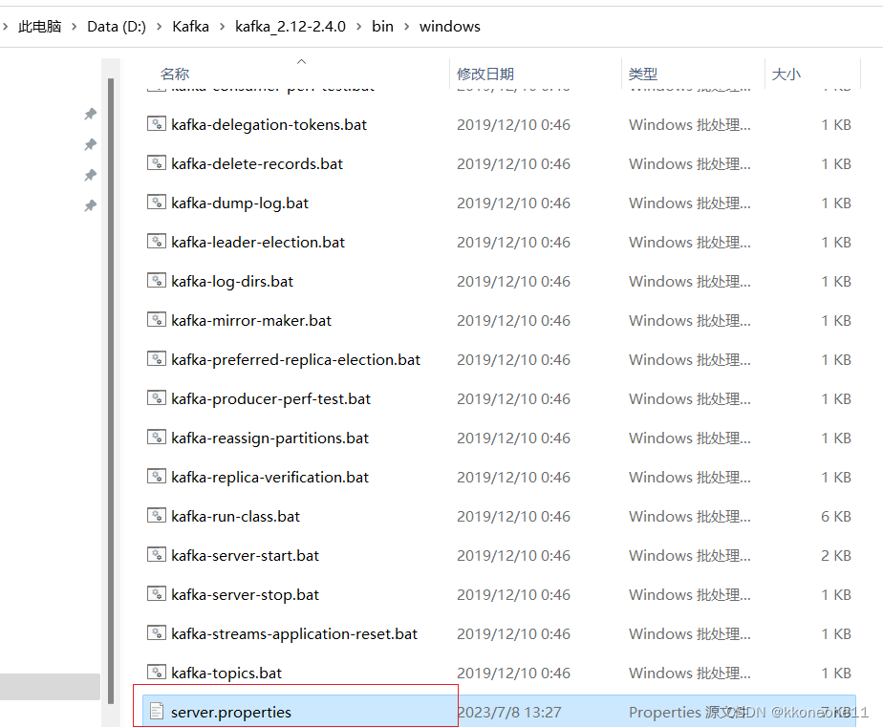The image size is (883, 727).
Task: Select the kafka-topics.bat file name
Action: [226, 673]
